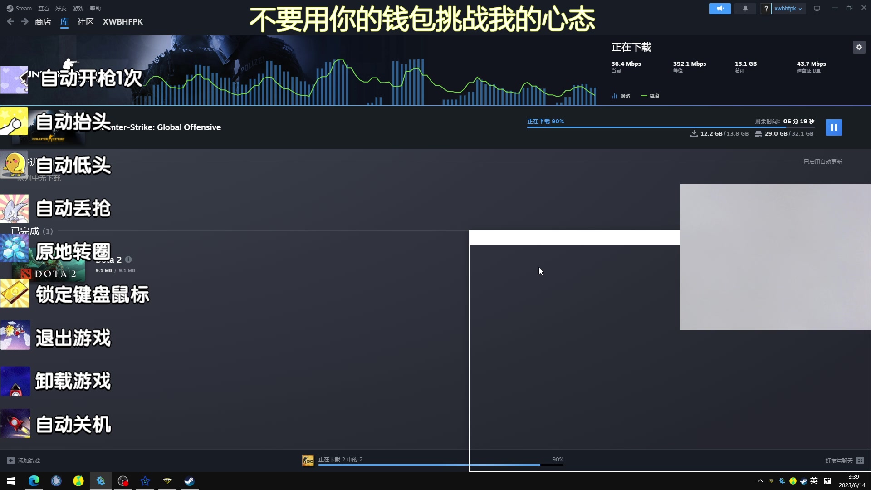Click the CS:GO icon in the bottom status bar
The width and height of the screenshot is (871, 490).
[308, 461]
